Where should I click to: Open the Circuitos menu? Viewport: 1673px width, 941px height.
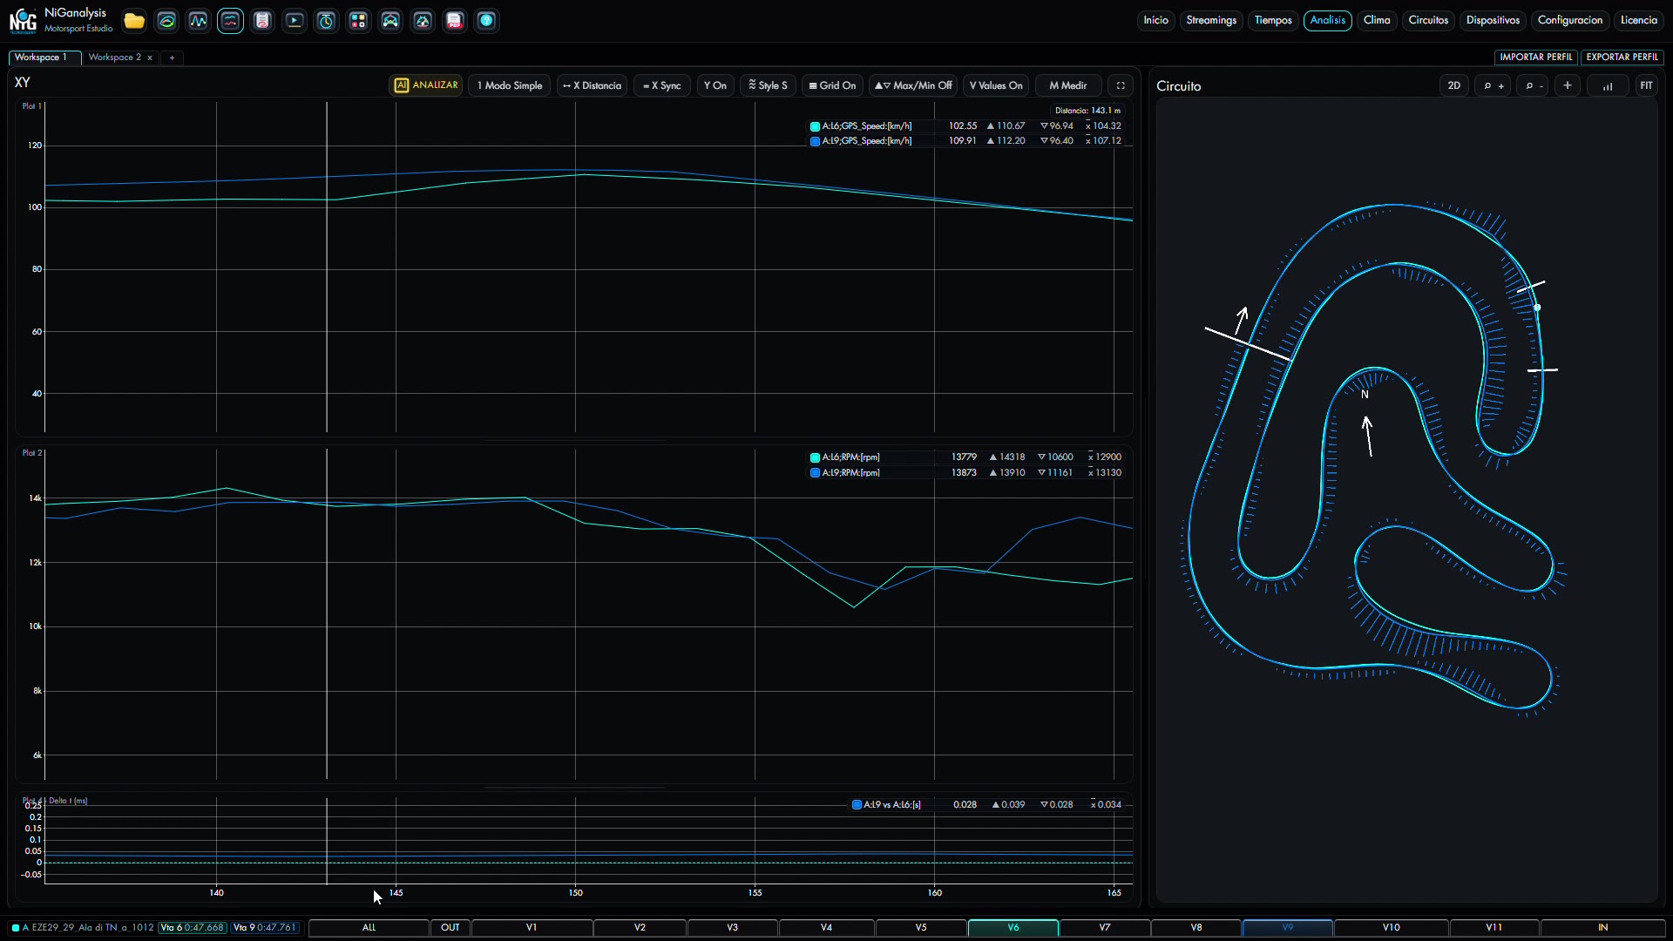(1428, 20)
